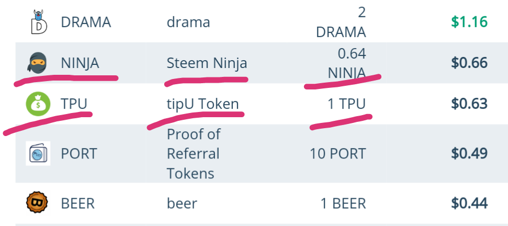508x226 pixels.
Task: Click the tipU Token name
Action: point(202,104)
